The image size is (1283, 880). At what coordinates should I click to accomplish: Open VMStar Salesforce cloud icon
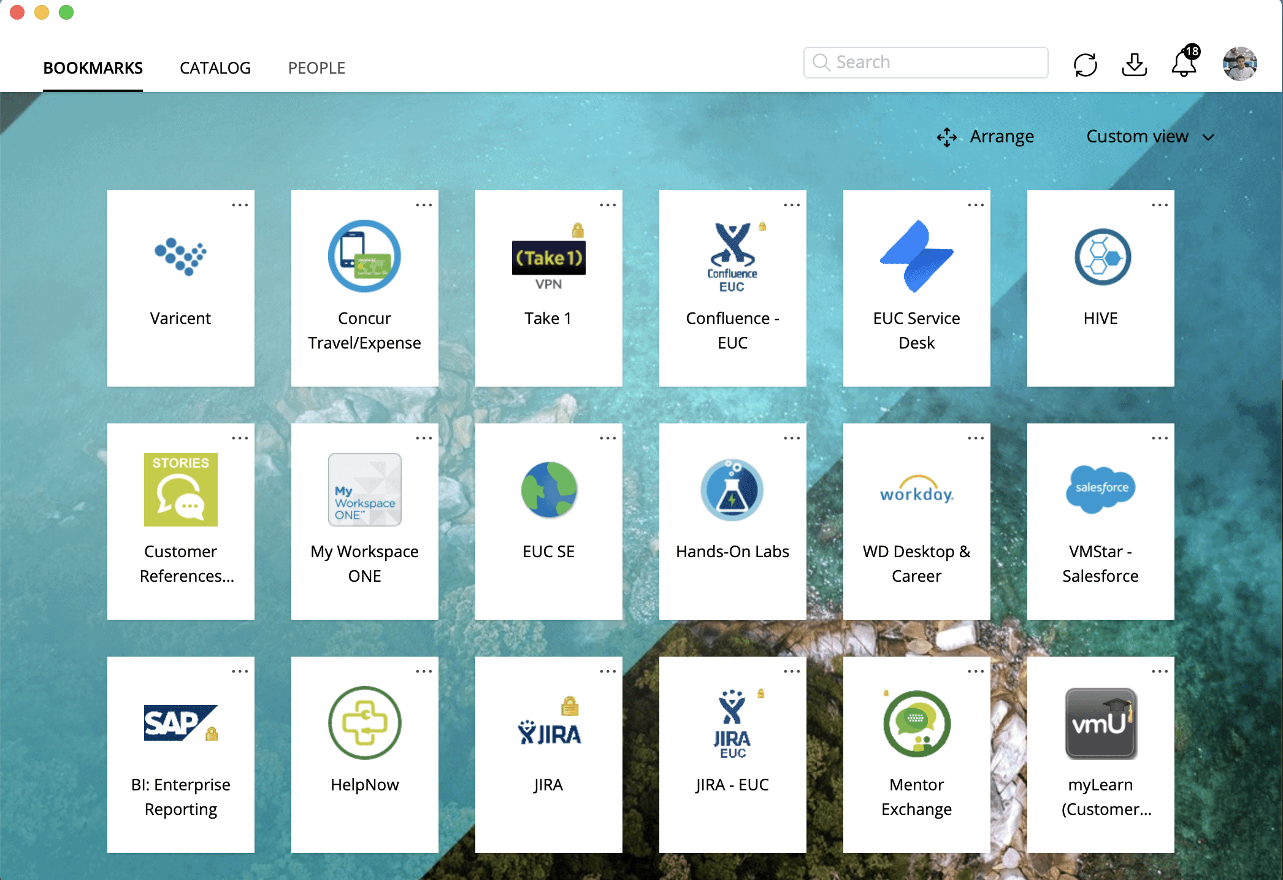tap(1101, 489)
